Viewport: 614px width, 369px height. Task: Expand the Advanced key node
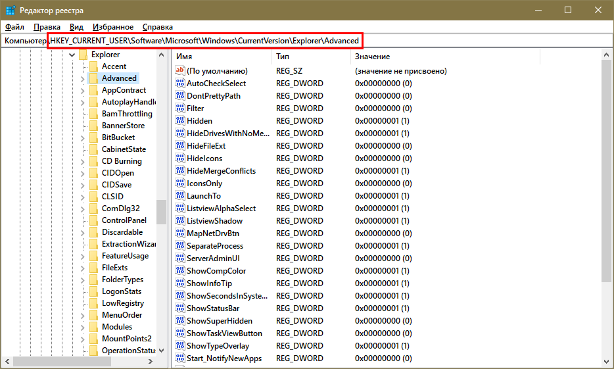(82, 78)
